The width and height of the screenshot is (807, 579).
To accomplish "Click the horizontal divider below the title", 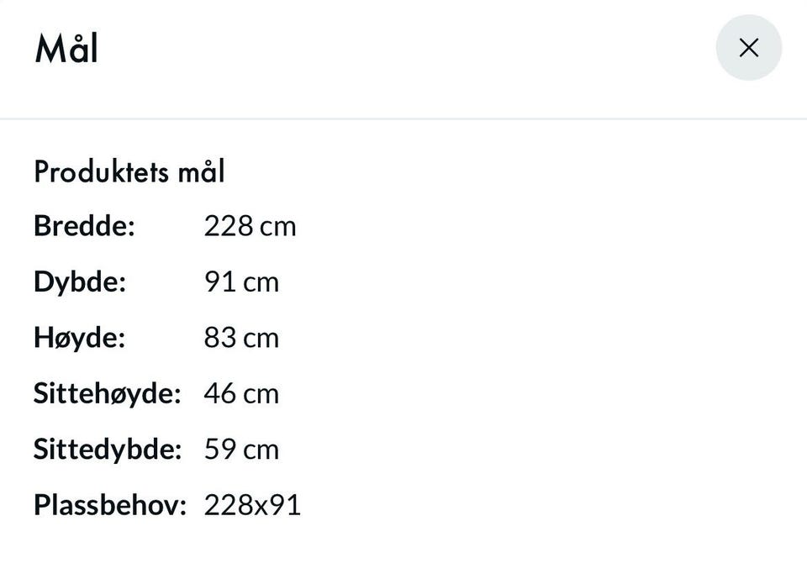I will coord(403,118).
